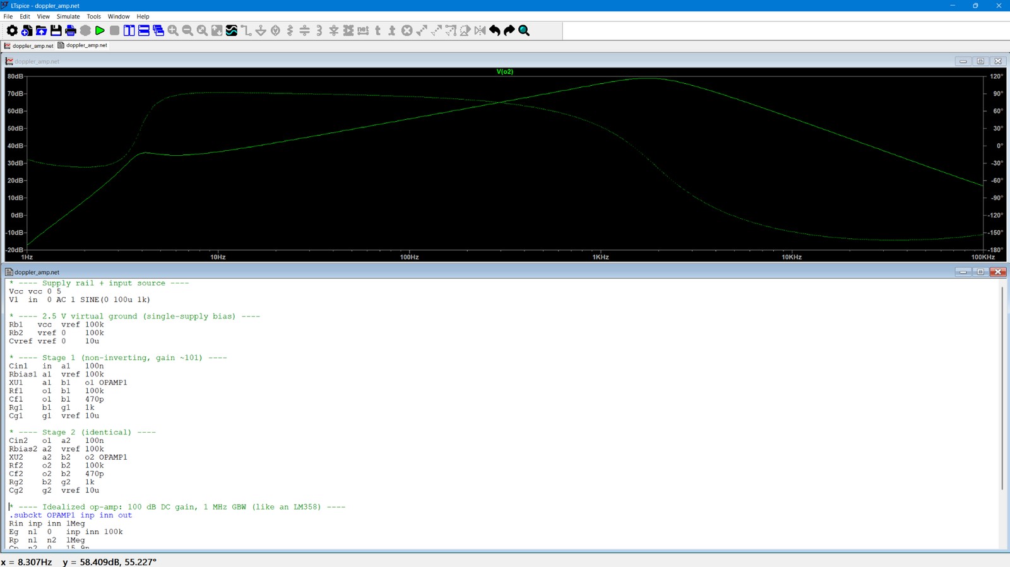This screenshot has height=567, width=1010.
Task: Click the netlist vertical scrollbar
Action: tap(1002, 388)
